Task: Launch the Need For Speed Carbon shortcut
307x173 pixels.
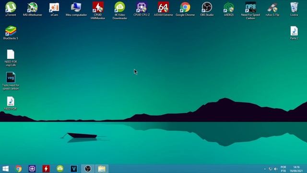Action: 250,11
